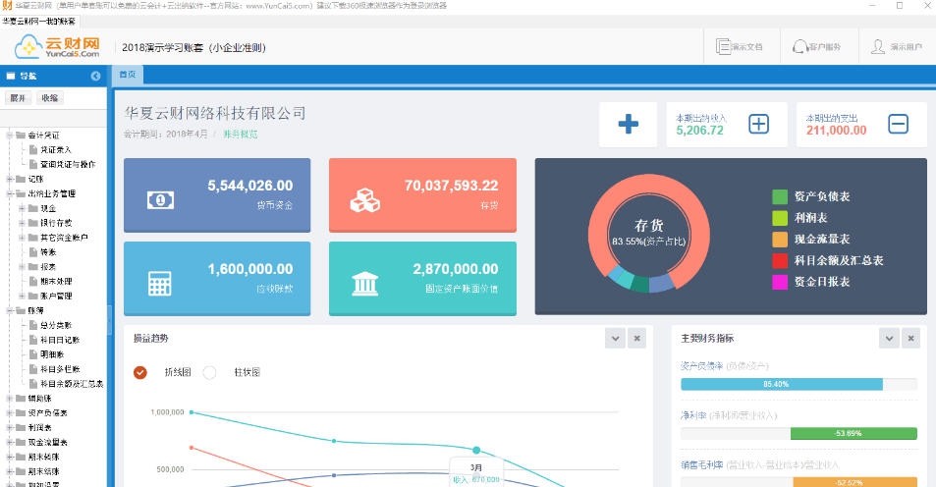Viewport: 936px width, 487px height.
Task: Click the 211,000.00 expense amount
Action: tap(836, 131)
